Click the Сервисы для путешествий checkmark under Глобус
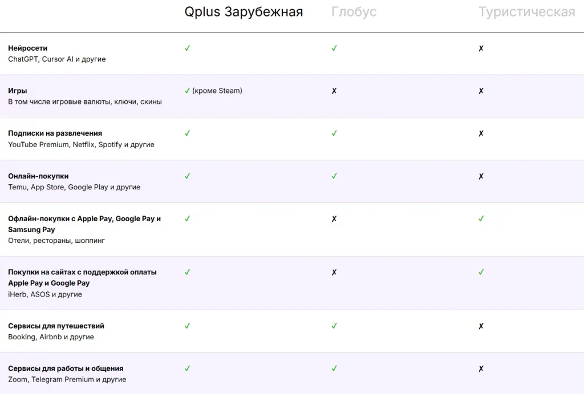This screenshot has width=584, height=394. coord(334,326)
